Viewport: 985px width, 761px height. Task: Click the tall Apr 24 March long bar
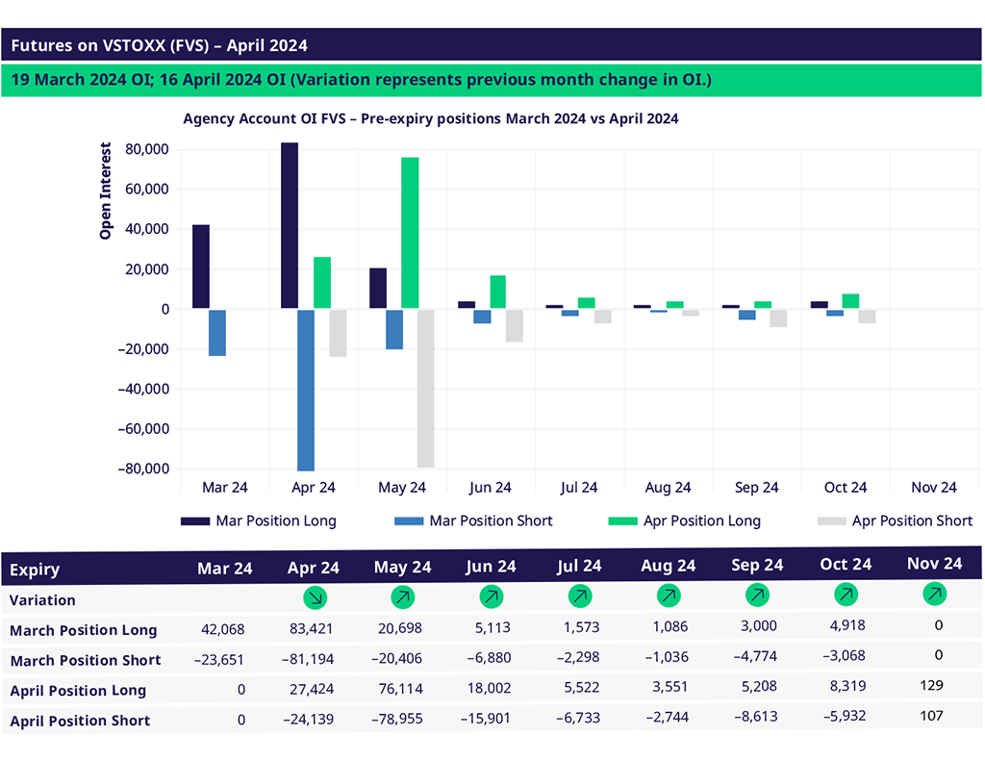point(290,226)
